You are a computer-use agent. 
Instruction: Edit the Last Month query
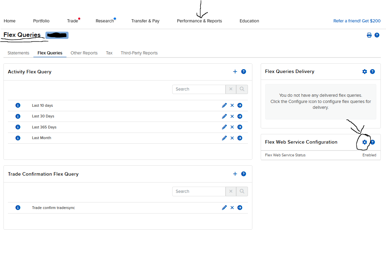(224, 138)
